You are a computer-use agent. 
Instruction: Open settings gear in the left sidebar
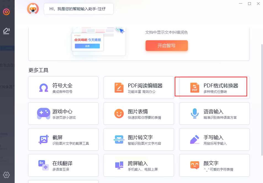[x=6, y=175]
